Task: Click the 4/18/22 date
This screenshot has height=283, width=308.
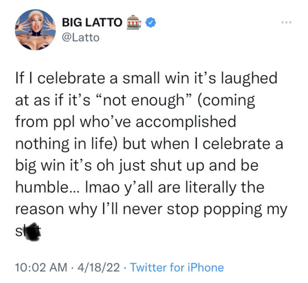Action: point(98,267)
